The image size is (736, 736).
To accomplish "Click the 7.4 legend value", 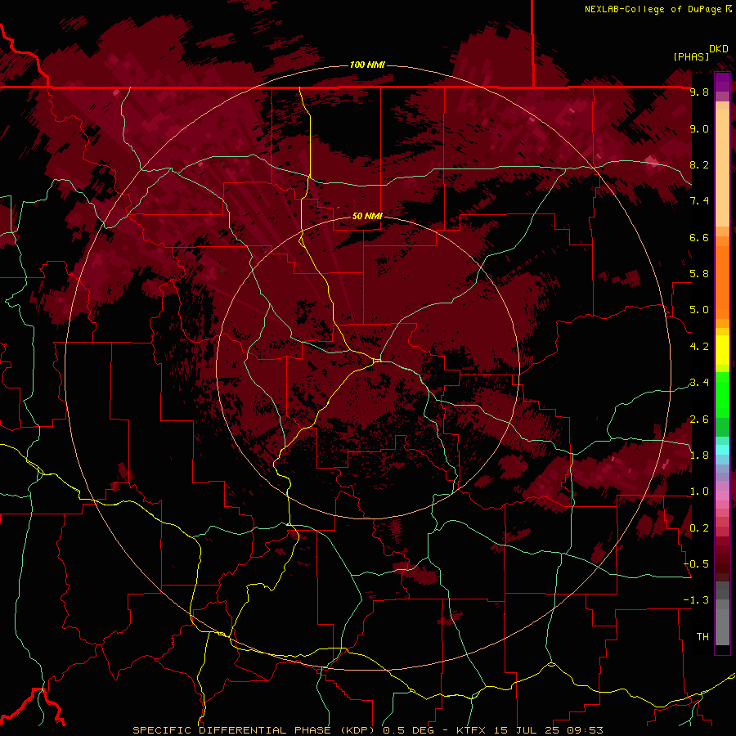I will (699, 201).
